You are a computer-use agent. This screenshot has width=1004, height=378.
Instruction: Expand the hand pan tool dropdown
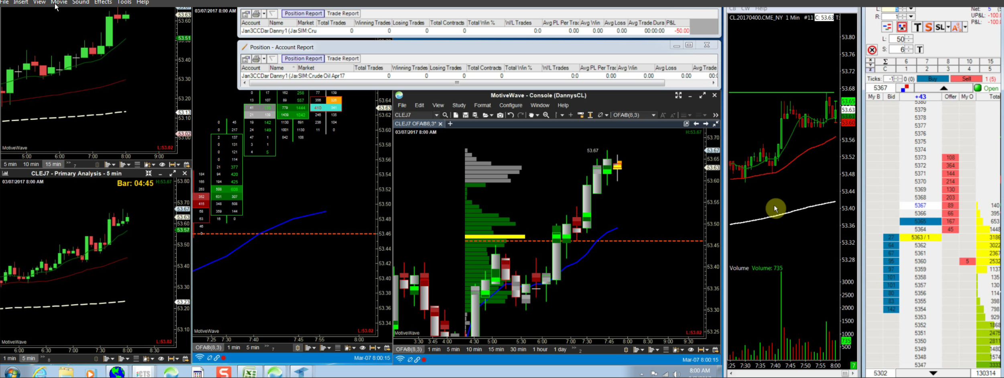(537, 115)
